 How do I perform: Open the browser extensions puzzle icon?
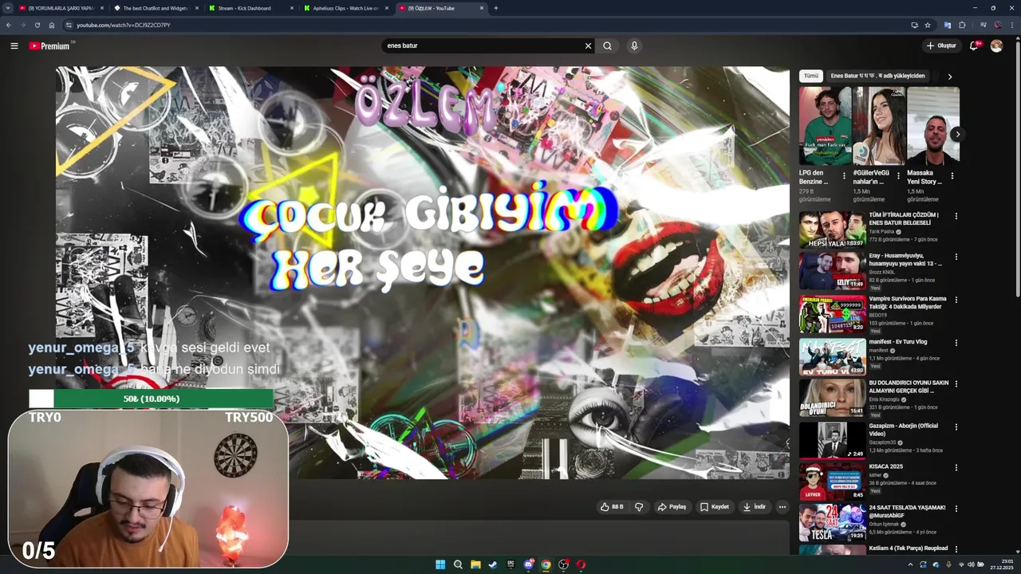[962, 25]
